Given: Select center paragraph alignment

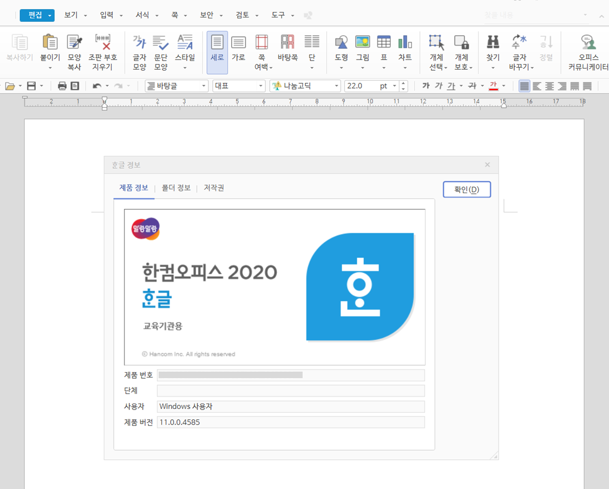Looking at the screenshot, I should tap(549, 86).
